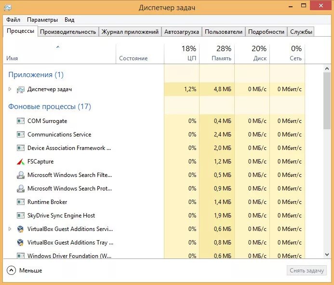334x285 pixels.
Task: Sort by the Диск 20% column header
Action: click(252, 54)
